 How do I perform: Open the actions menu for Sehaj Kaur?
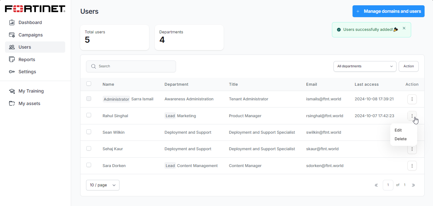[412, 149]
